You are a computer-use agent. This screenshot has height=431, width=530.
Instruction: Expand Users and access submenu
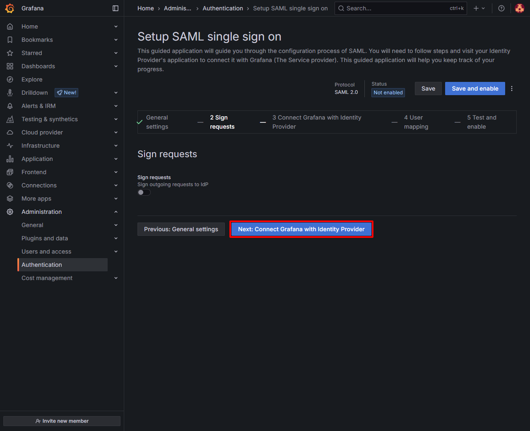[116, 251]
